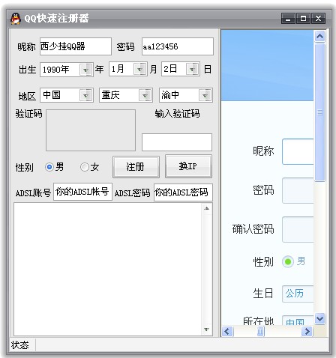The height and width of the screenshot is (358, 336).
Task: Open the district dropdown 渝中
Action: click(186, 95)
